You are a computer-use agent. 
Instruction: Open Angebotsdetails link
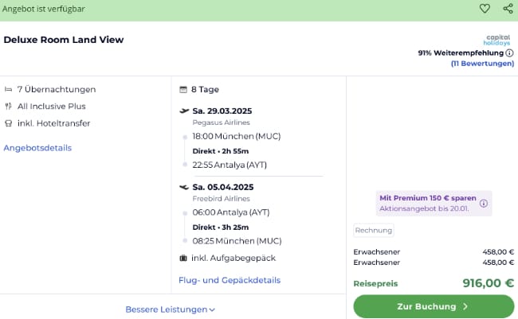37,148
